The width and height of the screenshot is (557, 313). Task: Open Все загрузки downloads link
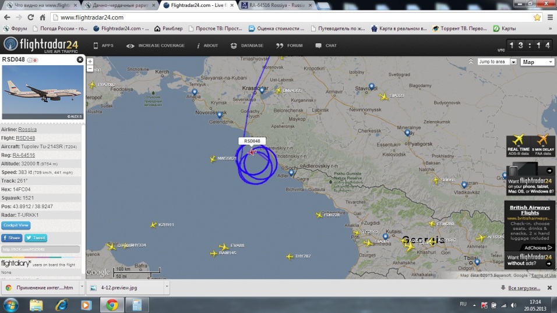[524, 288]
